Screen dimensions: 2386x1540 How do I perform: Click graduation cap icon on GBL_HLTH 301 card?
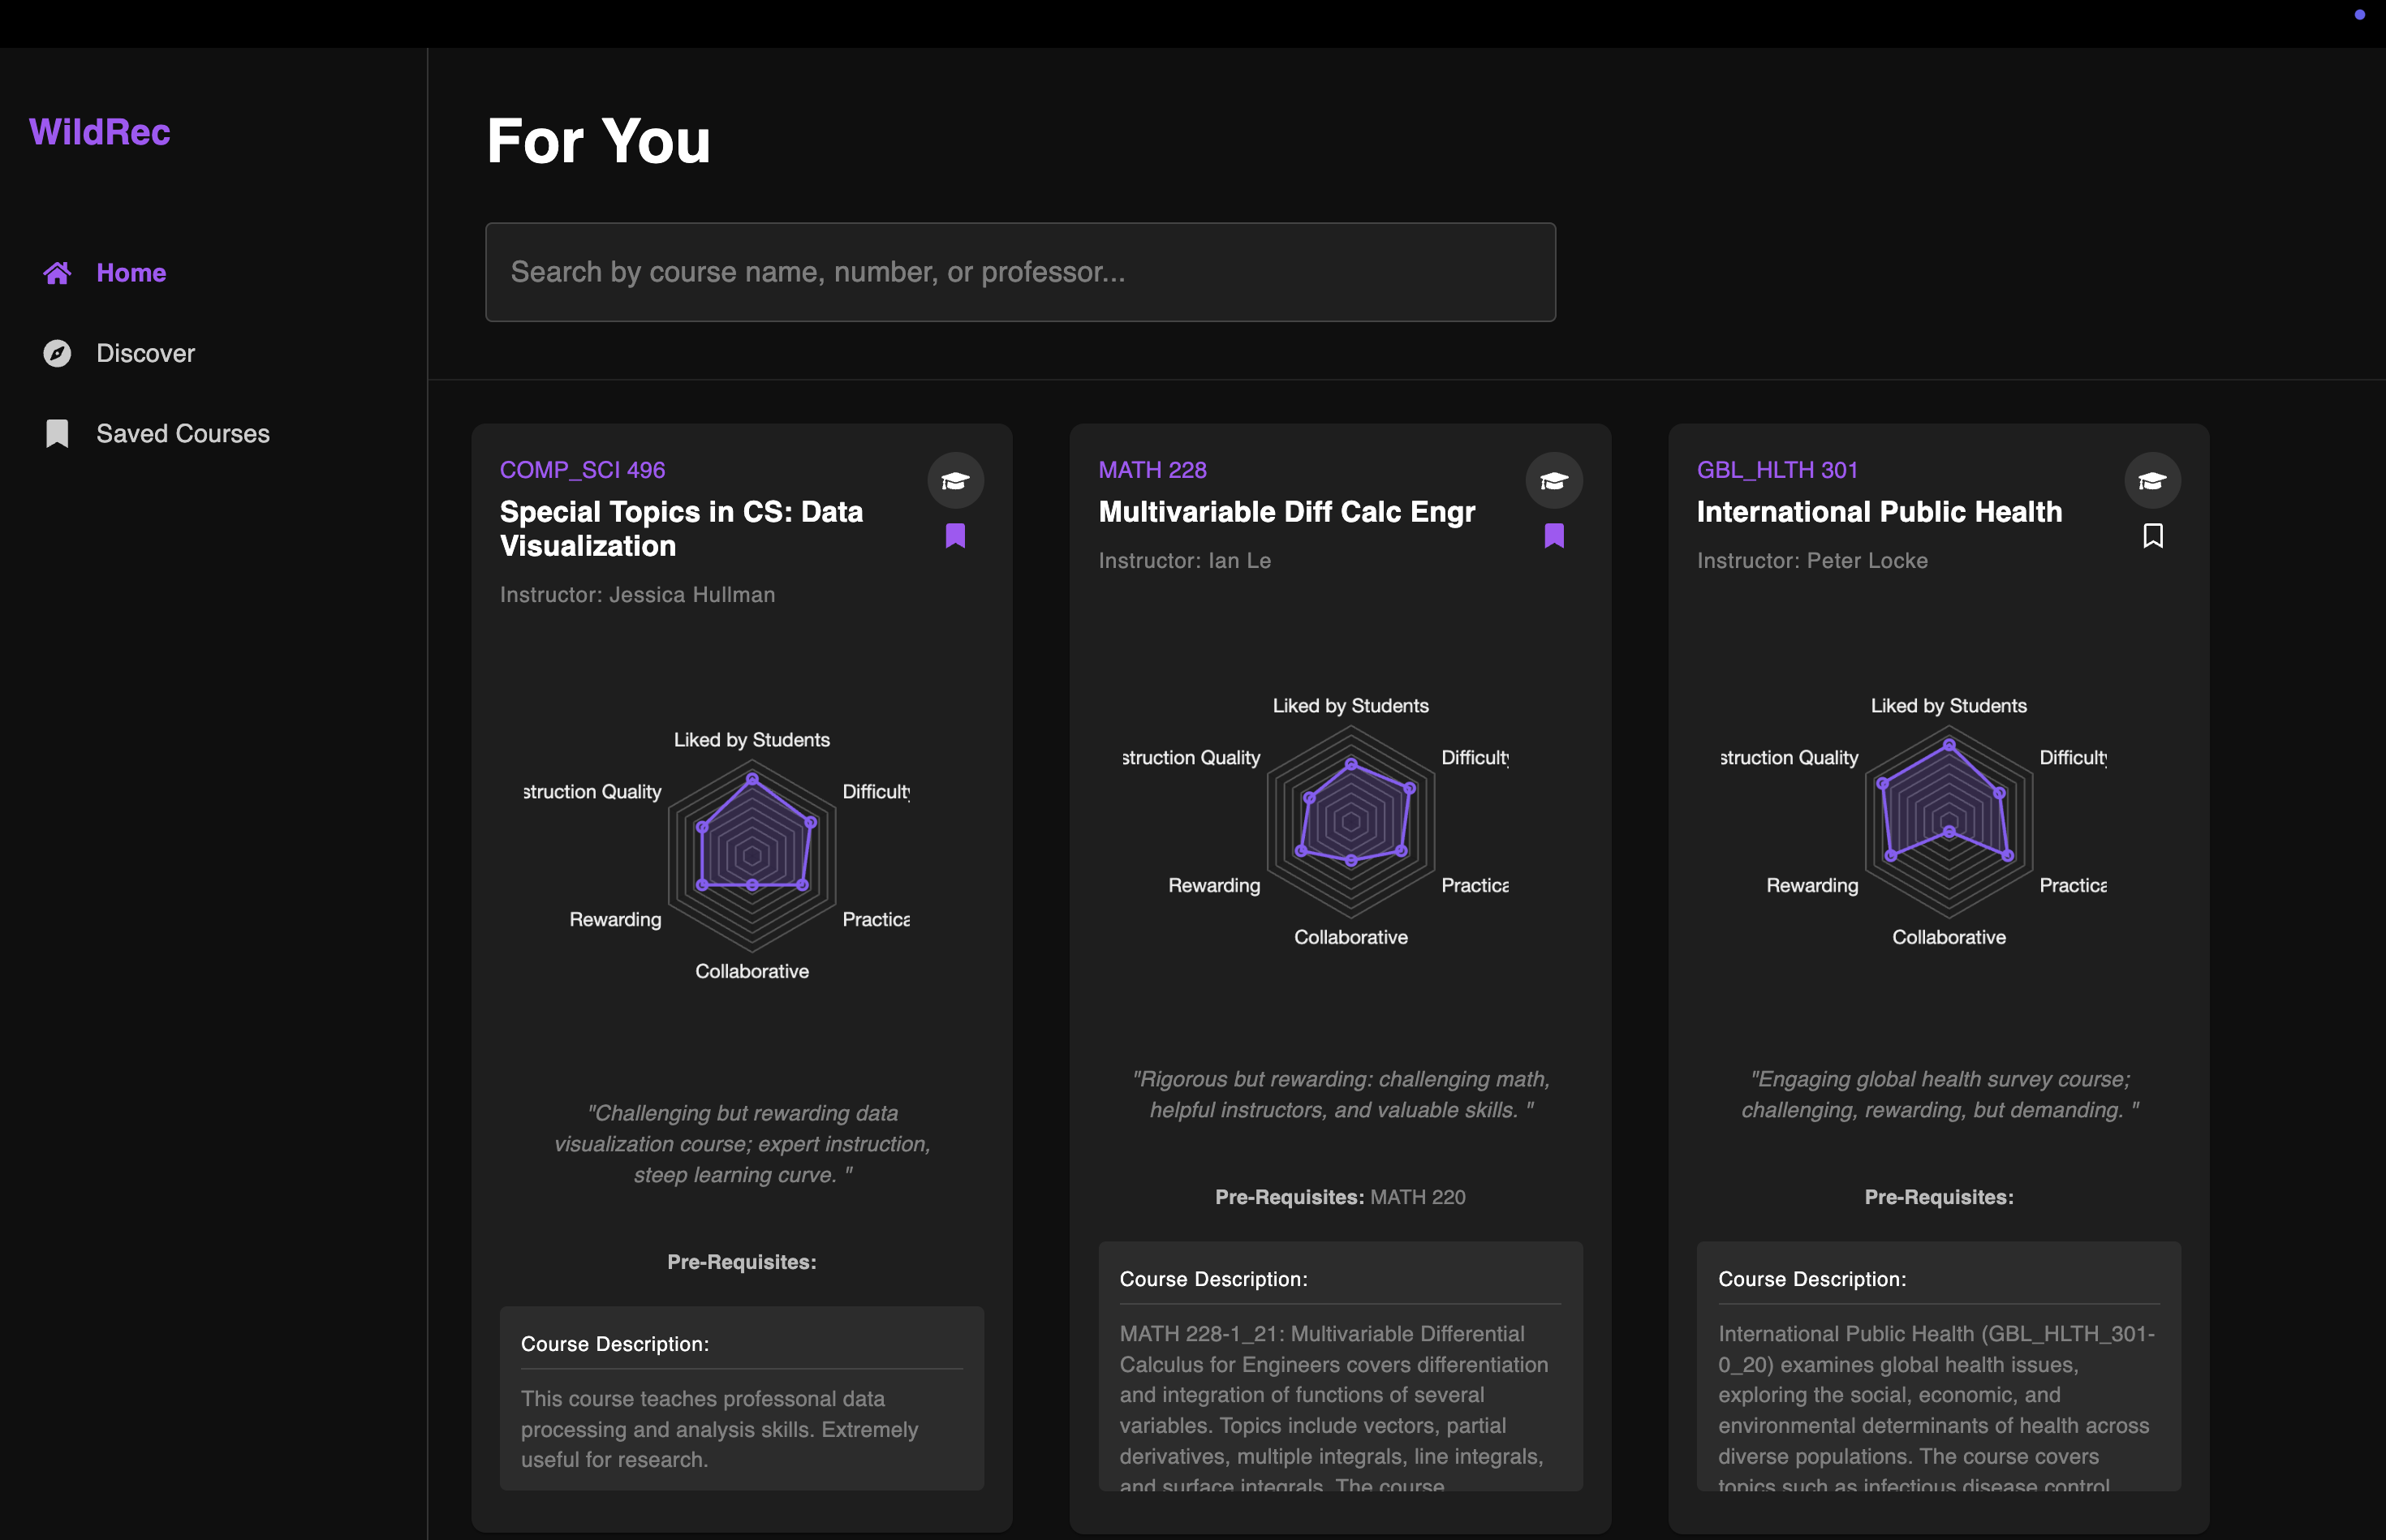pos(2152,481)
